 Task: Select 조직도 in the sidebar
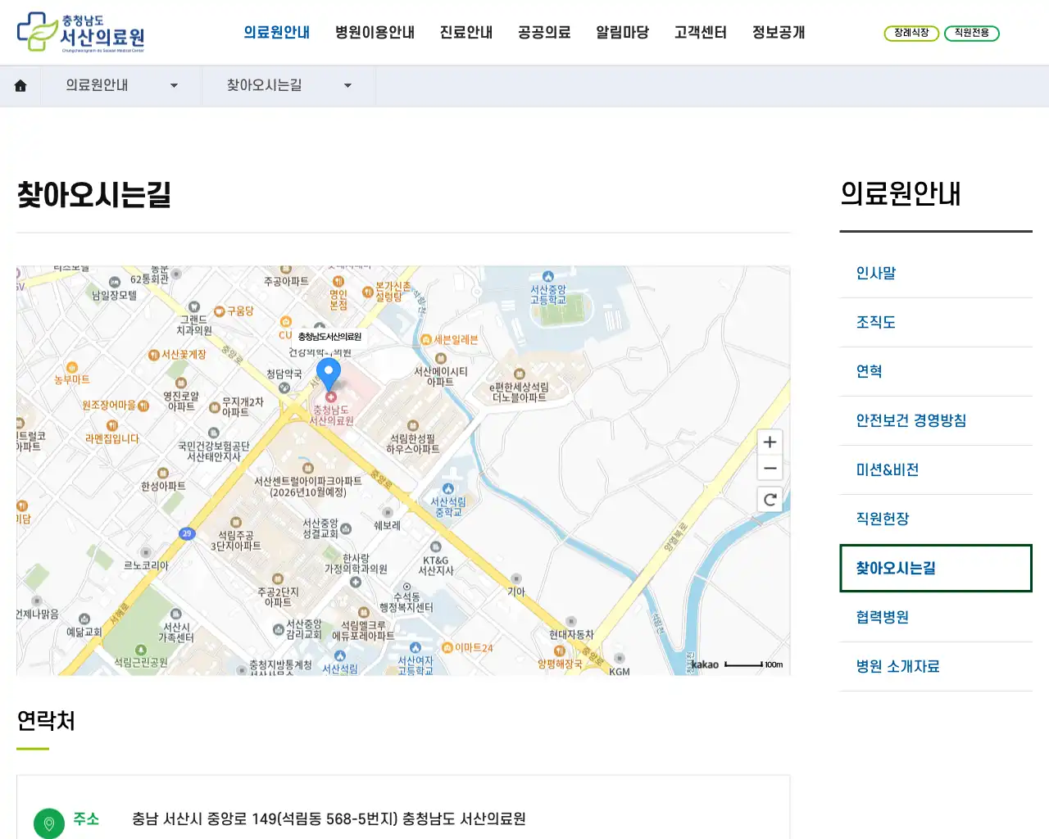point(874,322)
